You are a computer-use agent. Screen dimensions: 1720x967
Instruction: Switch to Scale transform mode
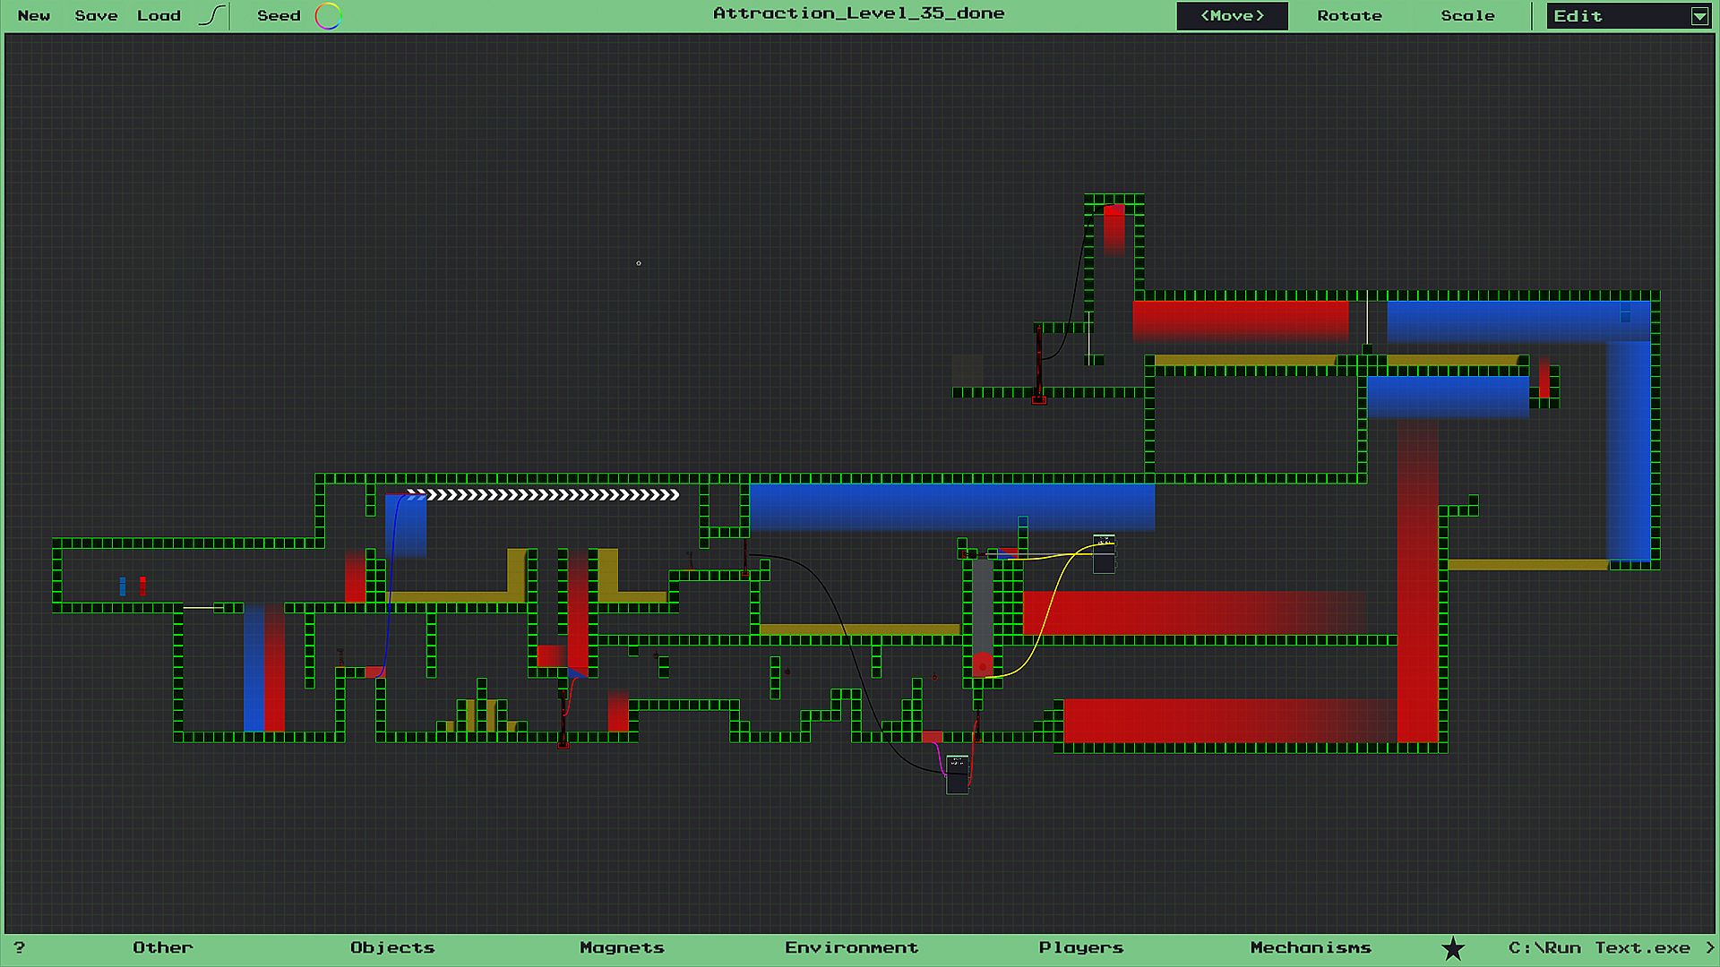pyautogui.click(x=1467, y=15)
